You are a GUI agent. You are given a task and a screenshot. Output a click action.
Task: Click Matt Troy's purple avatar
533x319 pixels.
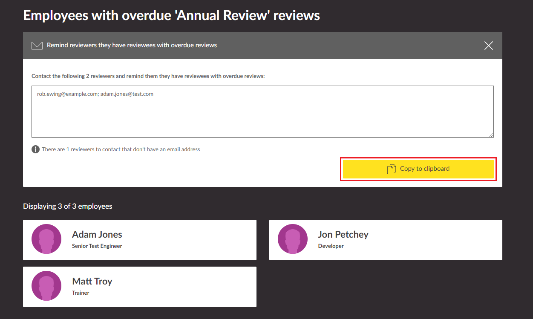[x=46, y=286]
